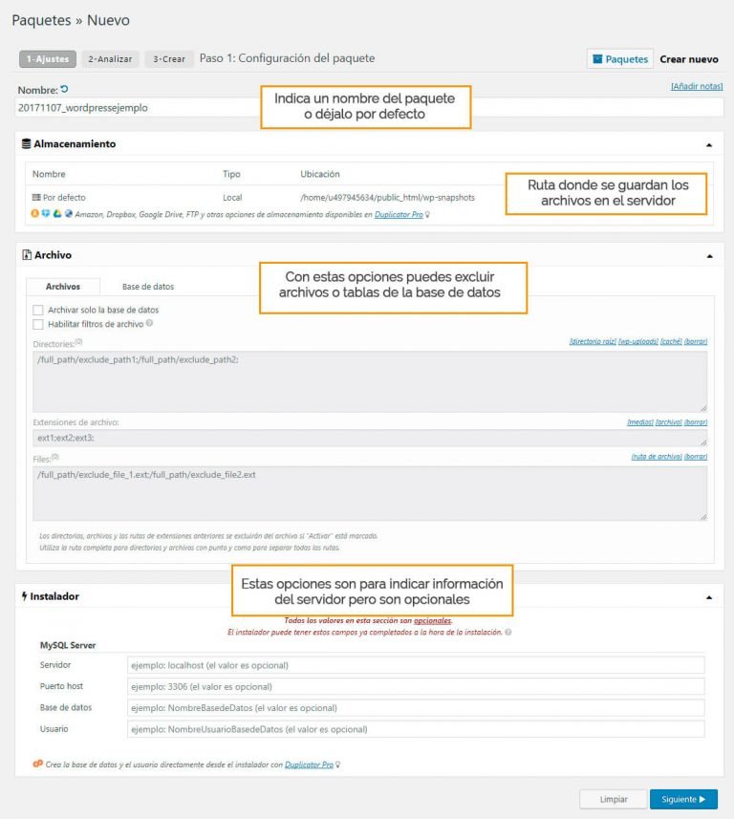
Task: Open the Añadir notas link
Action: [x=697, y=87]
